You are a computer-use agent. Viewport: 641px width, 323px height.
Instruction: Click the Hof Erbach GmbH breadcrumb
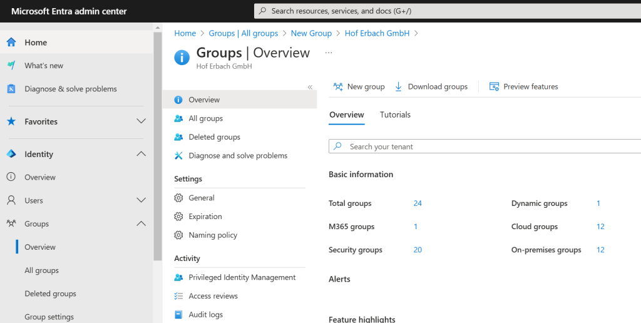(x=377, y=33)
